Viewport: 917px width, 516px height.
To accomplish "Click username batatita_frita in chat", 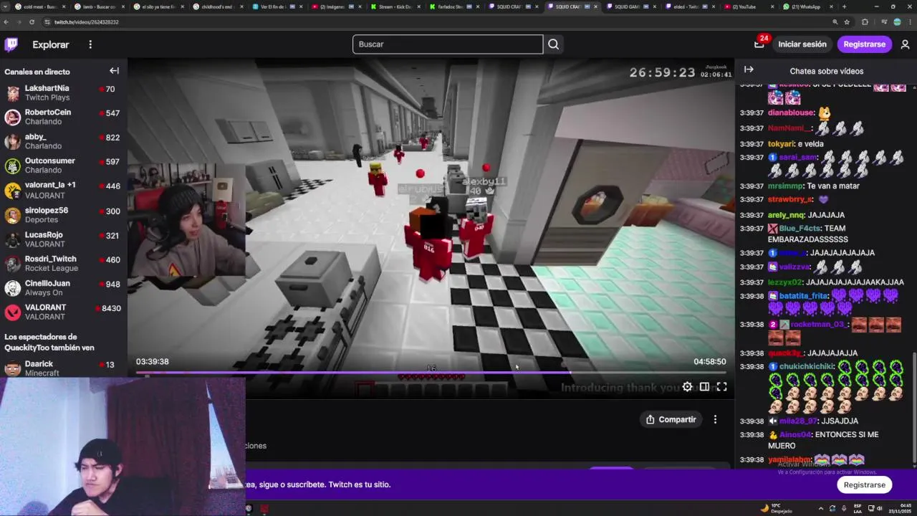I will pyautogui.click(x=804, y=296).
